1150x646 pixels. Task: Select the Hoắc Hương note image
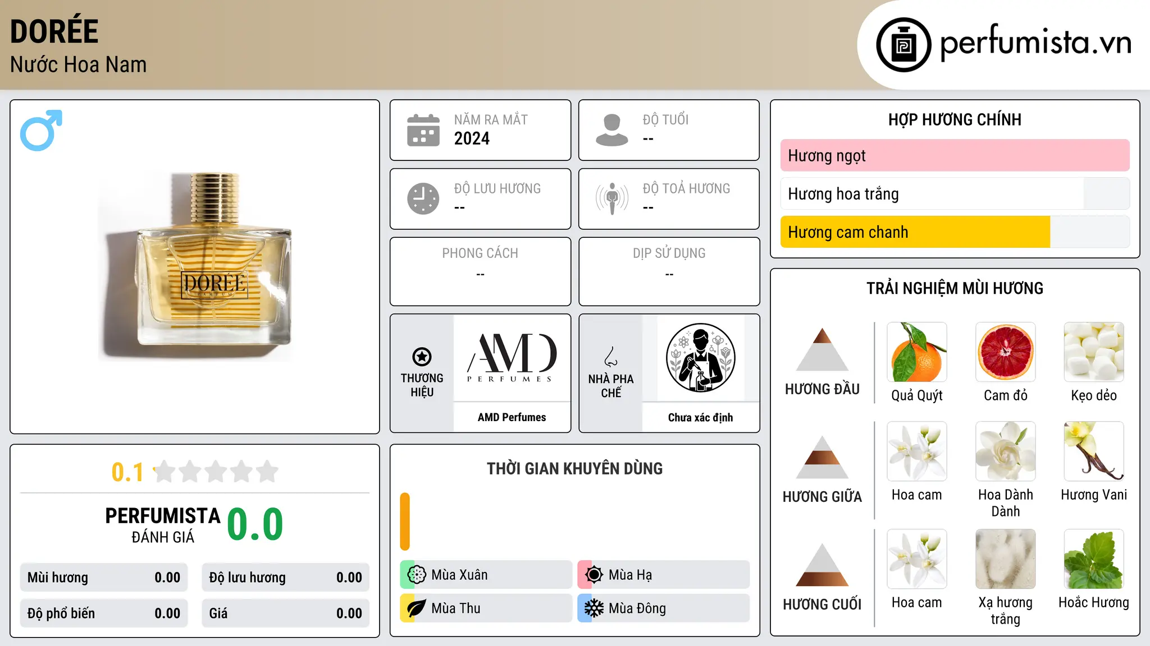[1094, 559]
